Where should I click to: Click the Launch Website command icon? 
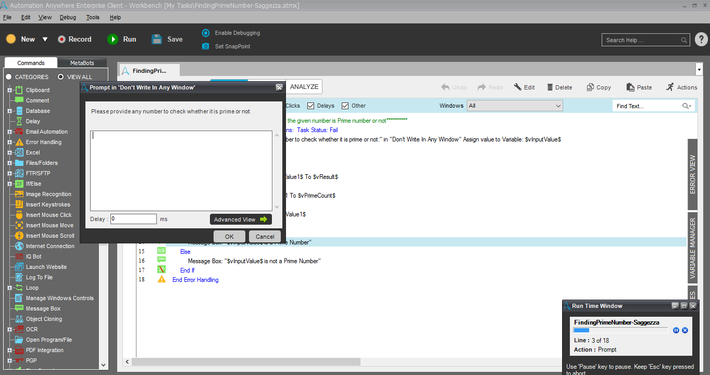tap(18, 267)
